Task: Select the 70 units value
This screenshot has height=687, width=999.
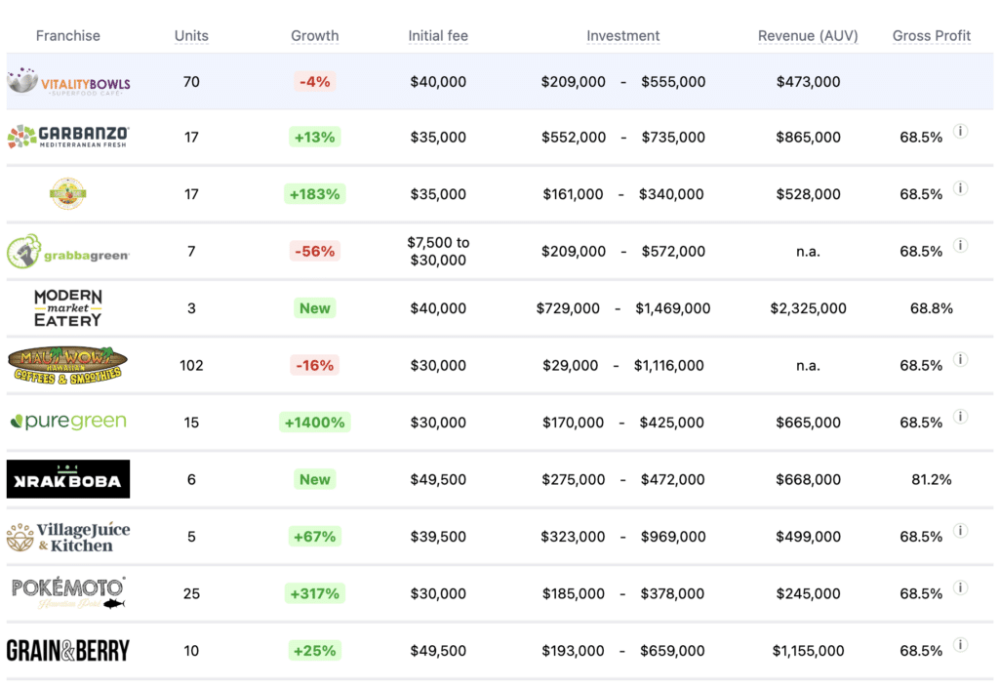Action: [192, 82]
